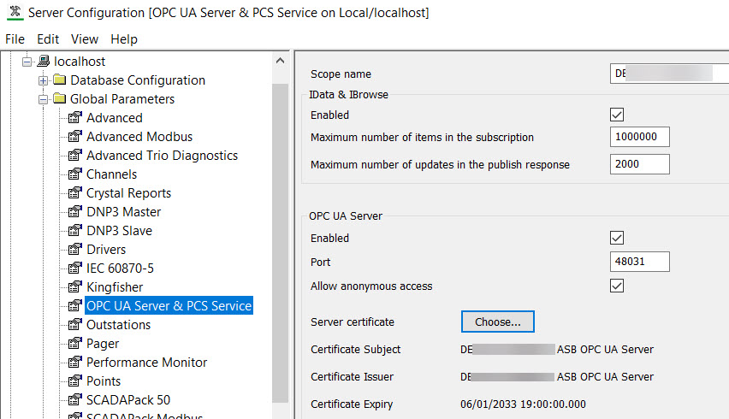729x419 pixels.
Task: Click the SCADAPack 50 settings icon
Action: (74, 399)
